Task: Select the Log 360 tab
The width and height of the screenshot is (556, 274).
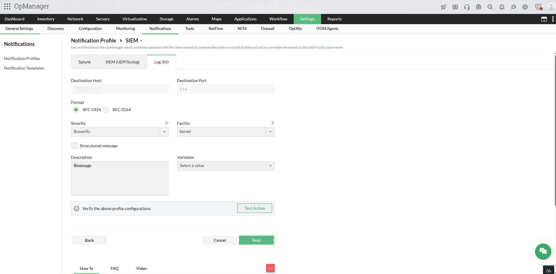Action: click(x=162, y=62)
